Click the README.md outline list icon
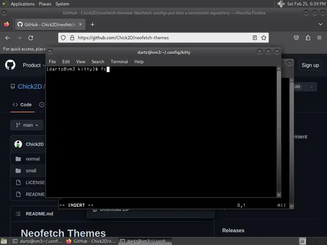The height and width of the screenshot is (245, 327). [x=18, y=214]
